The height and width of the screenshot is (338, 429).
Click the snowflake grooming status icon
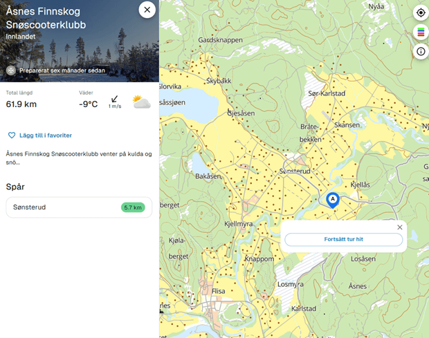pyautogui.click(x=11, y=71)
